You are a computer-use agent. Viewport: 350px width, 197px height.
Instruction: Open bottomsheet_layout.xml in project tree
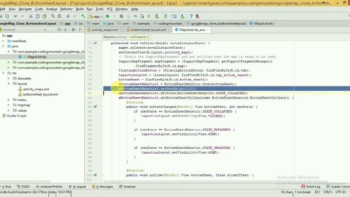click(40, 95)
